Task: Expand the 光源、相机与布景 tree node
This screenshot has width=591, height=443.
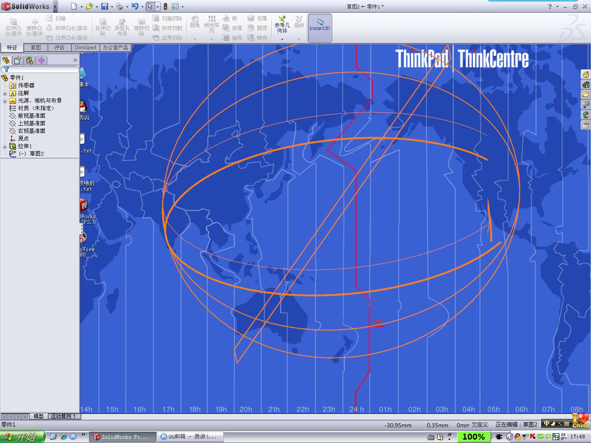Action: (x=5, y=101)
